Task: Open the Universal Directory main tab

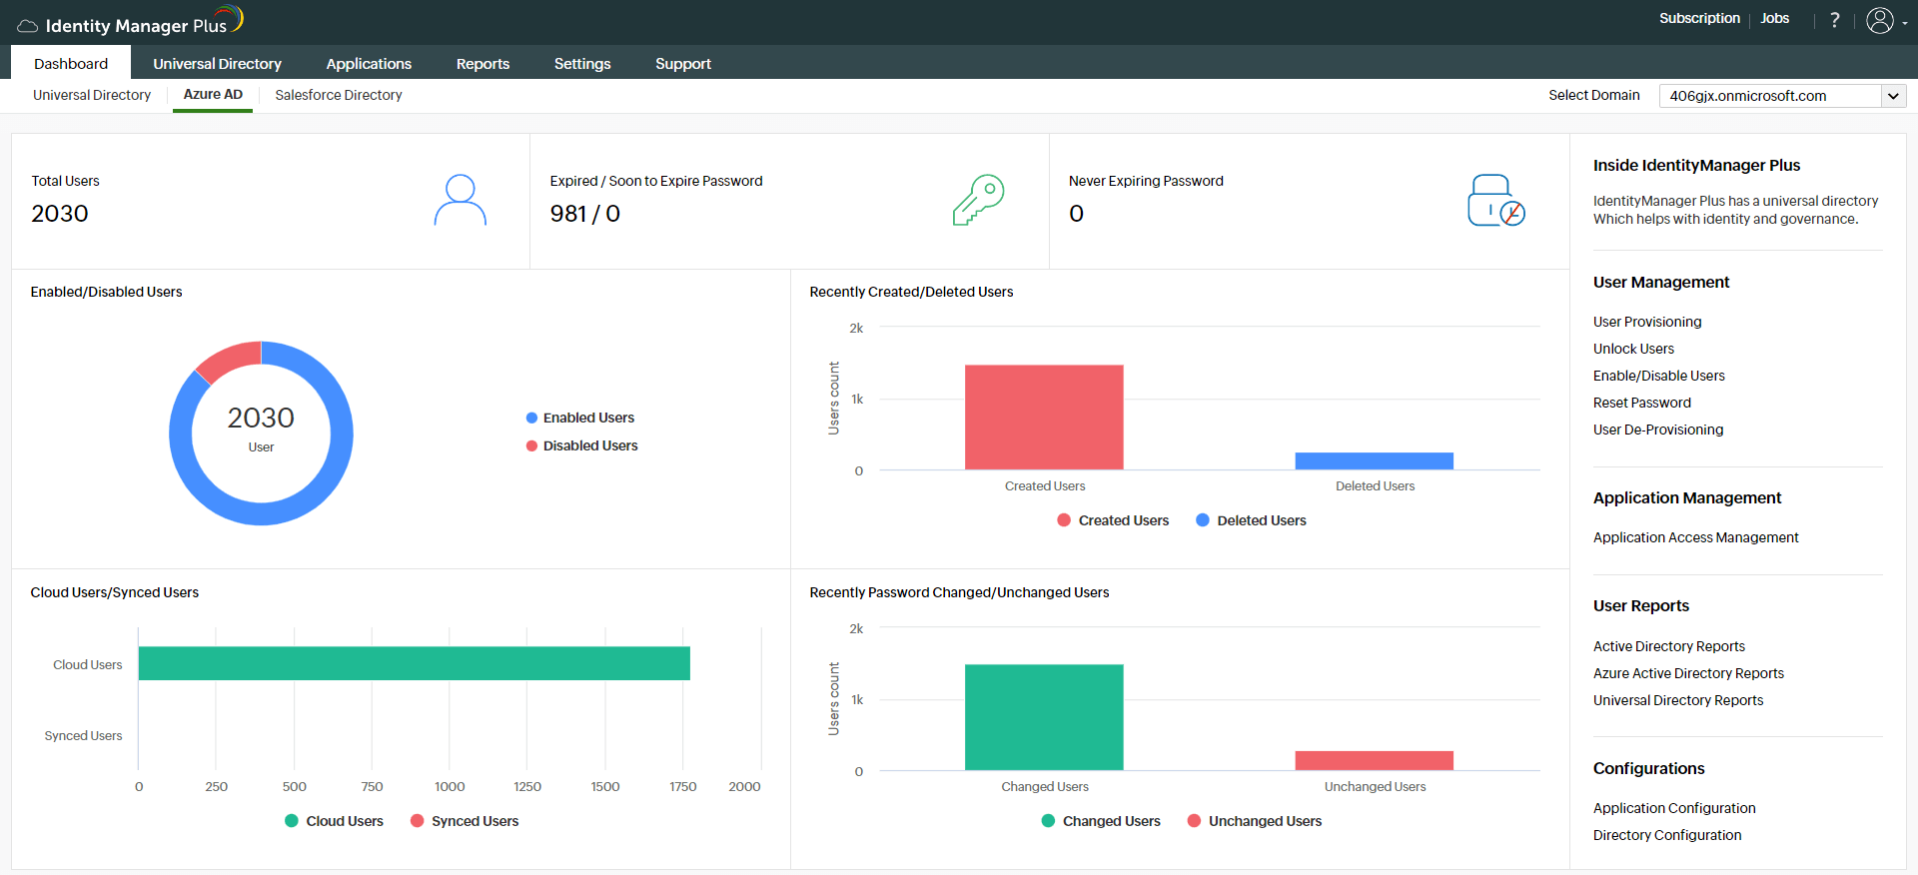Action: click(x=217, y=64)
